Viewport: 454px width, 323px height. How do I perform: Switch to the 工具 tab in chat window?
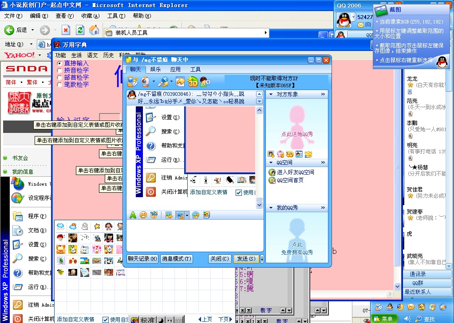195,70
